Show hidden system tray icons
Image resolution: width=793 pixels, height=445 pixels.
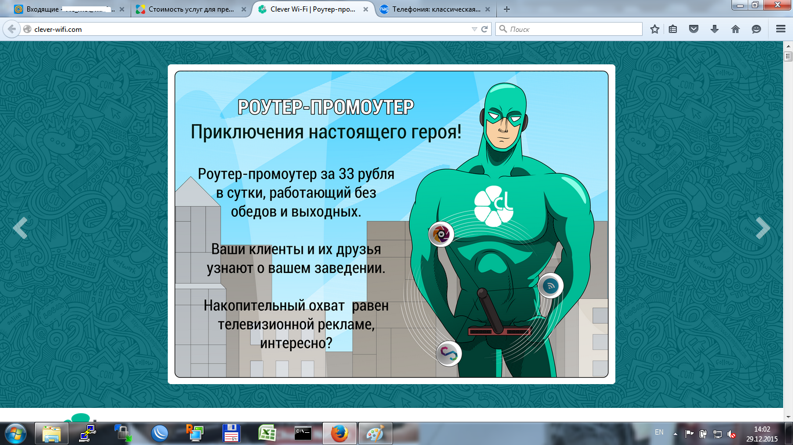click(675, 433)
